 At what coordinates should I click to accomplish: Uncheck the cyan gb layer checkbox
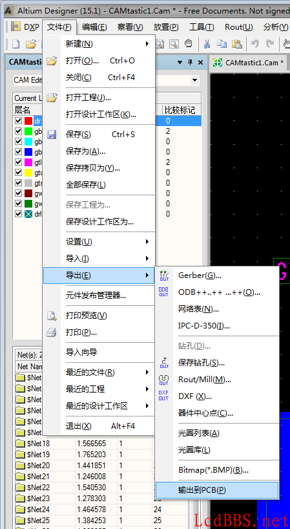(18, 142)
